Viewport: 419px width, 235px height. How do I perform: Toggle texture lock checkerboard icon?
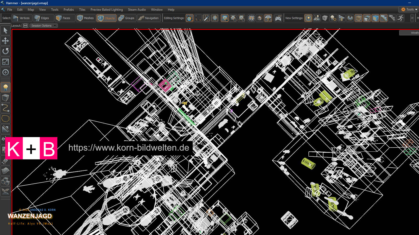[x=225, y=18]
